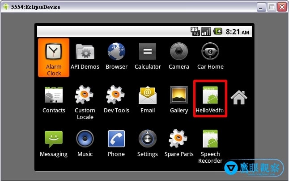Open the Browser globe icon
Image resolution: width=289 pixels, height=181 pixels.
pos(116,51)
